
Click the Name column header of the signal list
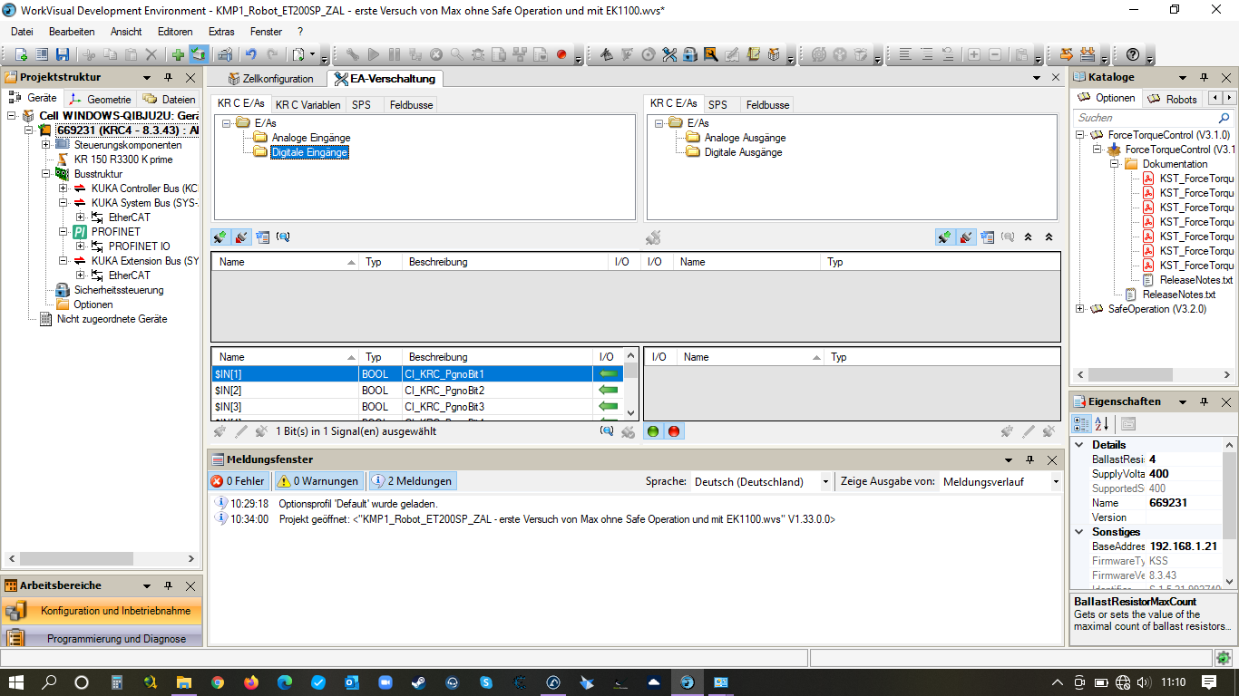(x=286, y=357)
